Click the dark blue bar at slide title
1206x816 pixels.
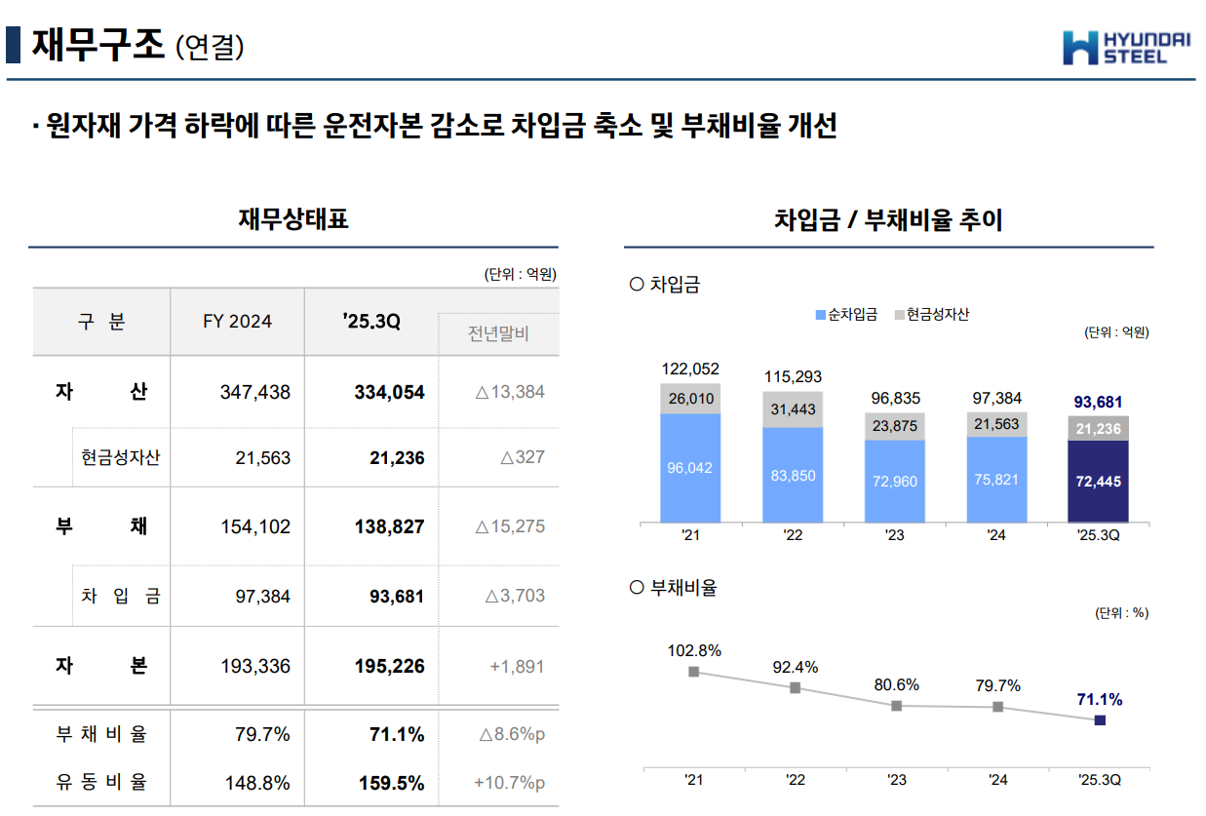13,45
